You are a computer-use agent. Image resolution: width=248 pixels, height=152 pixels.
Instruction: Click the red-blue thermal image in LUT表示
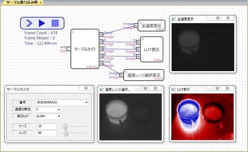coord(202,117)
